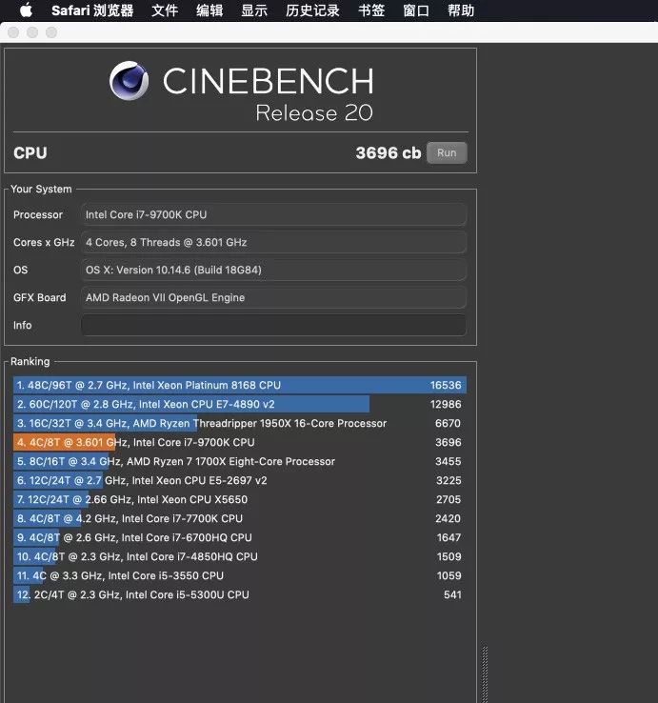Select ranking row 2 Xeon E7-4890 v2
The width and height of the screenshot is (658, 703).
pyautogui.click(x=240, y=405)
